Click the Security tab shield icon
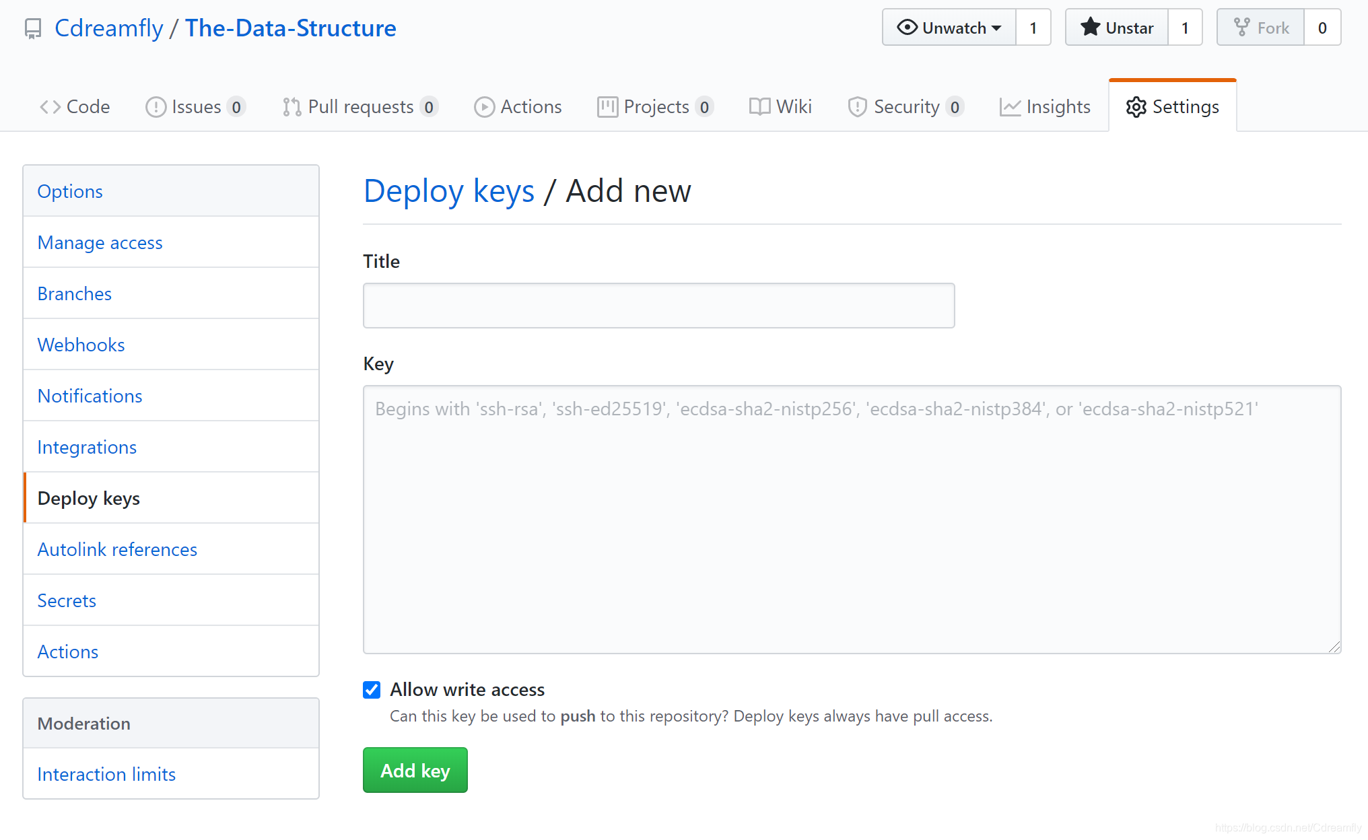1368x840 pixels. (857, 107)
